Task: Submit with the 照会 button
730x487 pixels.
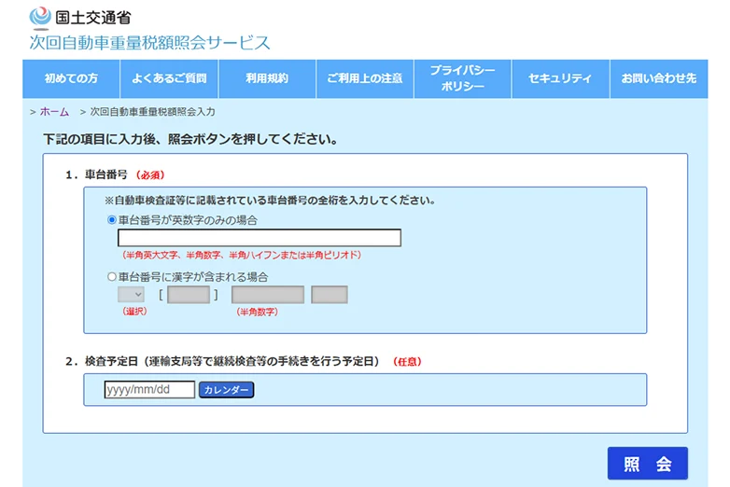Action: [x=647, y=464]
